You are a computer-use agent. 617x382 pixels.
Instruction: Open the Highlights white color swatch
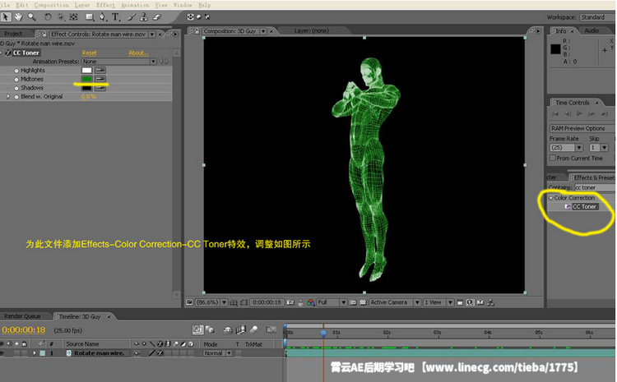coord(86,71)
